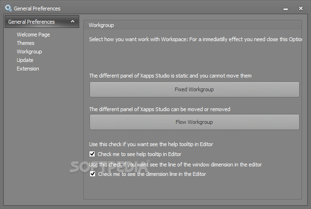Open the Update preferences section
Image resolution: width=311 pixels, height=209 pixels.
(x=25, y=60)
